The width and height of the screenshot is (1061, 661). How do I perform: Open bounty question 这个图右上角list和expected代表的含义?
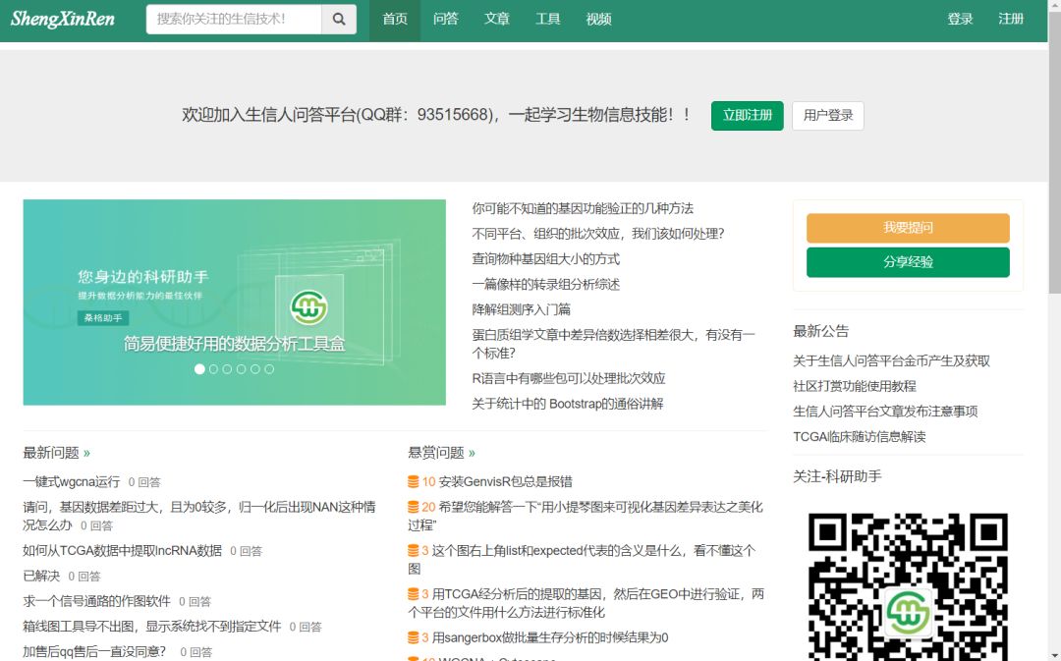click(x=582, y=559)
